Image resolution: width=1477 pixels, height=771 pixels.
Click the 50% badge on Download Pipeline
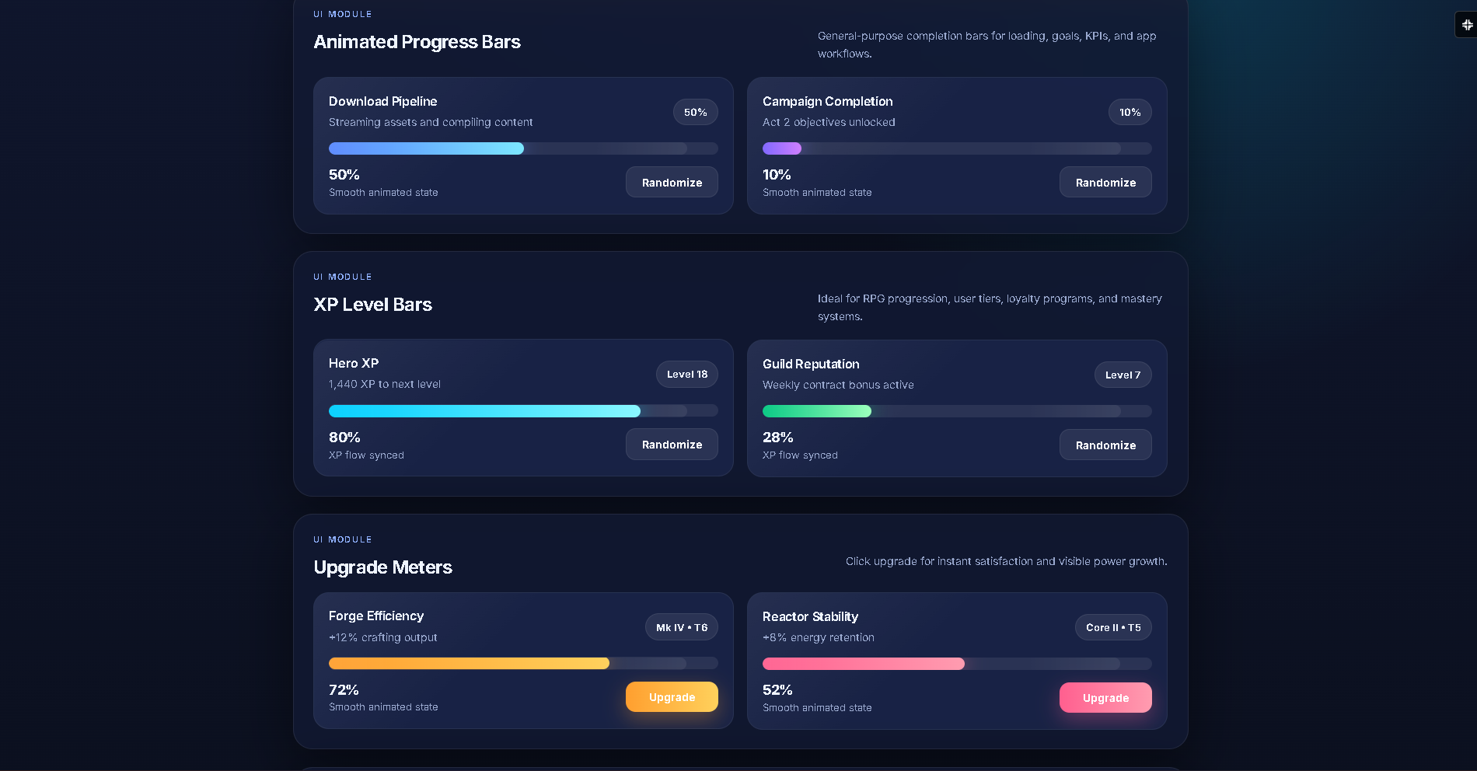tap(695, 113)
